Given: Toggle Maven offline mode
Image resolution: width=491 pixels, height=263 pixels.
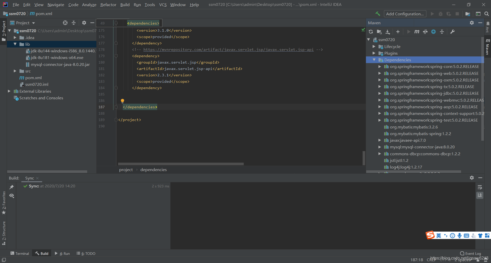Looking at the screenshot, I should [425, 32].
